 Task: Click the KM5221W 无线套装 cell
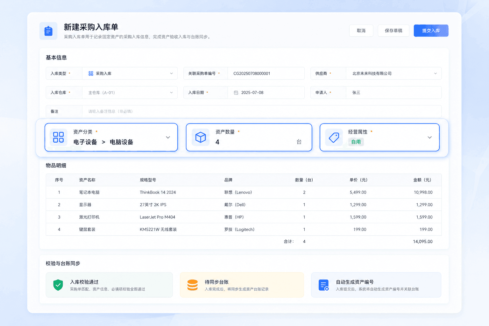click(x=158, y=230)
